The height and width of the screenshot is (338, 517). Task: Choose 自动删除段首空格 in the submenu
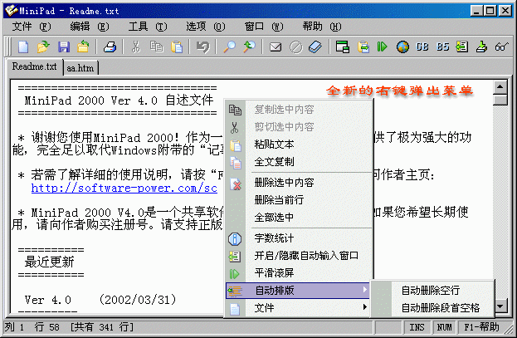pos(432,308)
